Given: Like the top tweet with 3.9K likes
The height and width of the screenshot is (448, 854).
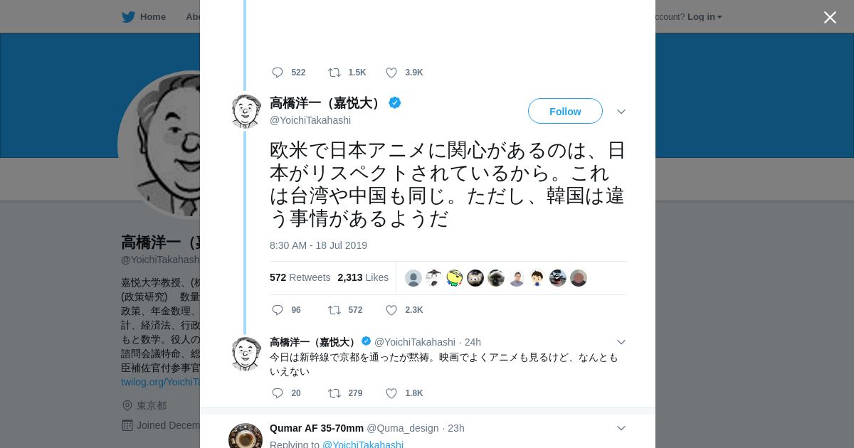Looking at the screenshot, I should tap(391, 73).
